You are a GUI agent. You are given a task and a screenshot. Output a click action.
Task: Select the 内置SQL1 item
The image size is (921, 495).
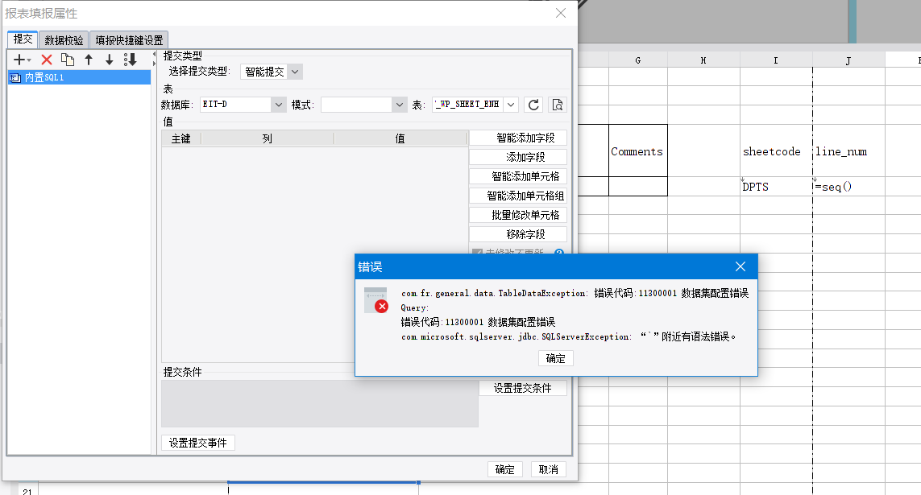tap(79, 77)
